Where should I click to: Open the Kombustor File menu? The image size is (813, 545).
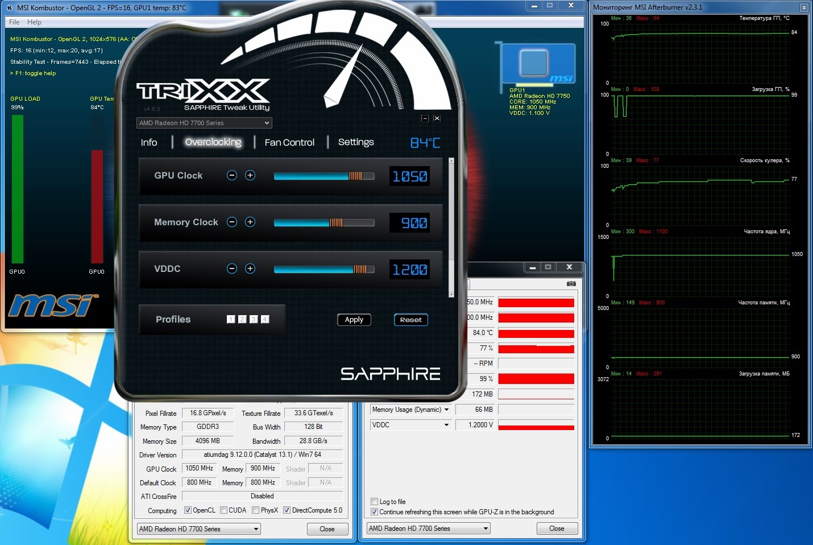(14, 22)
